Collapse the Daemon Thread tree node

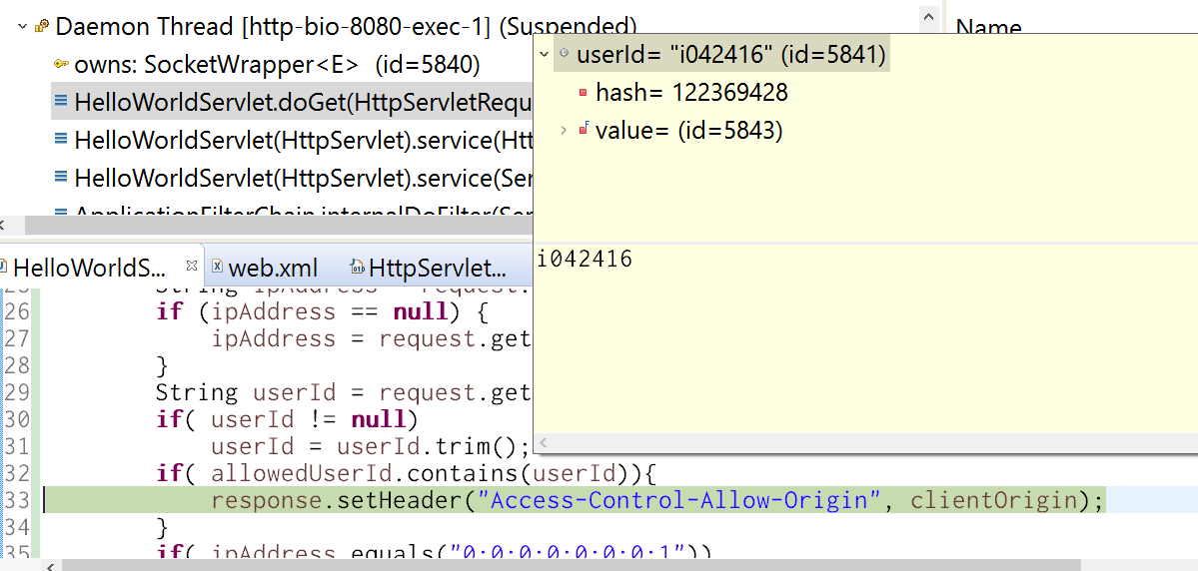[x=22, y=27]
